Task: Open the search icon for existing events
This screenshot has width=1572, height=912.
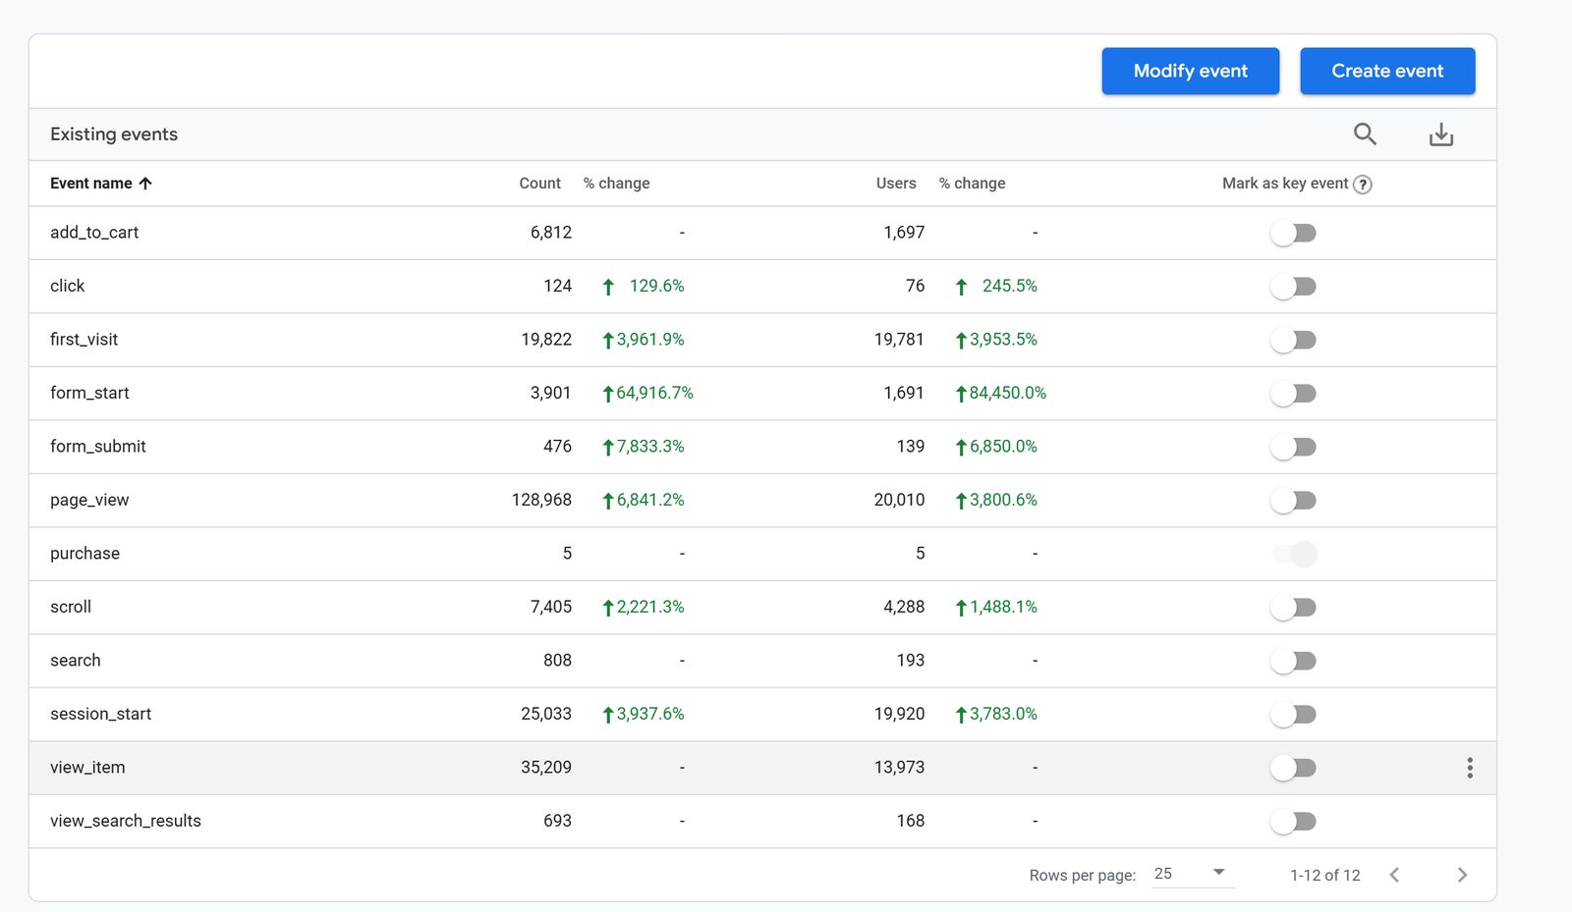Action: (1365, 134)
